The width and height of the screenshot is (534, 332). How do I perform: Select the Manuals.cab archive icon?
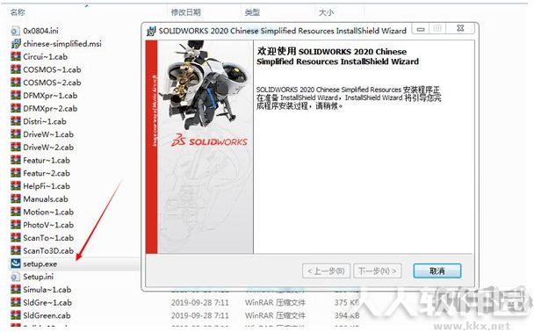(15, 198)
